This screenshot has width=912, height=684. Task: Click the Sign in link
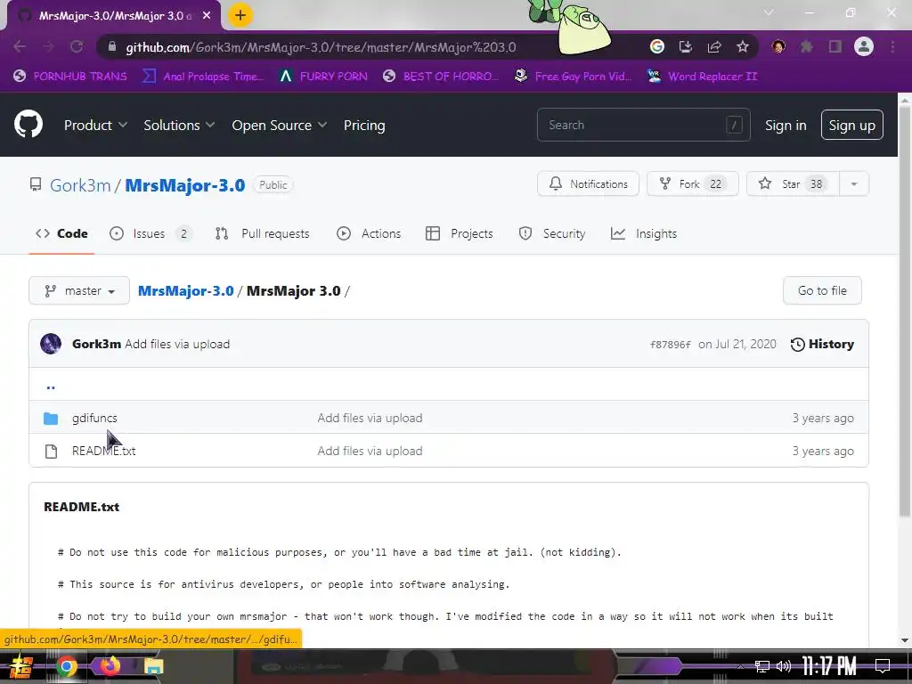(x=786, y=125)
